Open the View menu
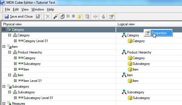This screenshot has height=105, width=182. [x=25, y=9]
